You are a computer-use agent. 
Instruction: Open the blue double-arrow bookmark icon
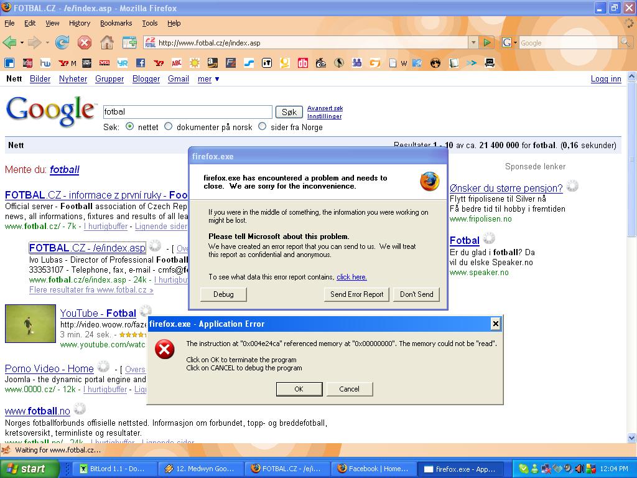(x=472, y=63)
